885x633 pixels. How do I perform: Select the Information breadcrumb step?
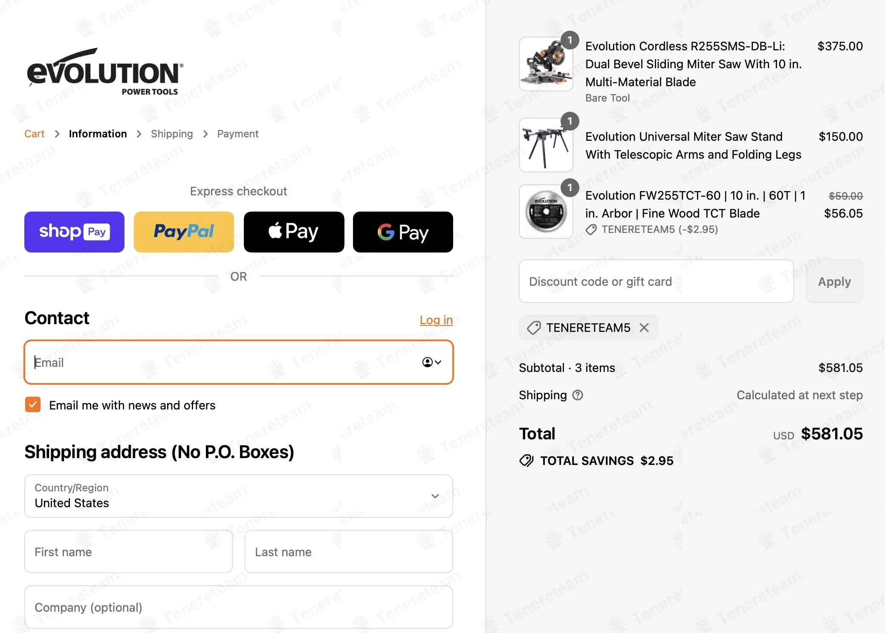[98, 134]
